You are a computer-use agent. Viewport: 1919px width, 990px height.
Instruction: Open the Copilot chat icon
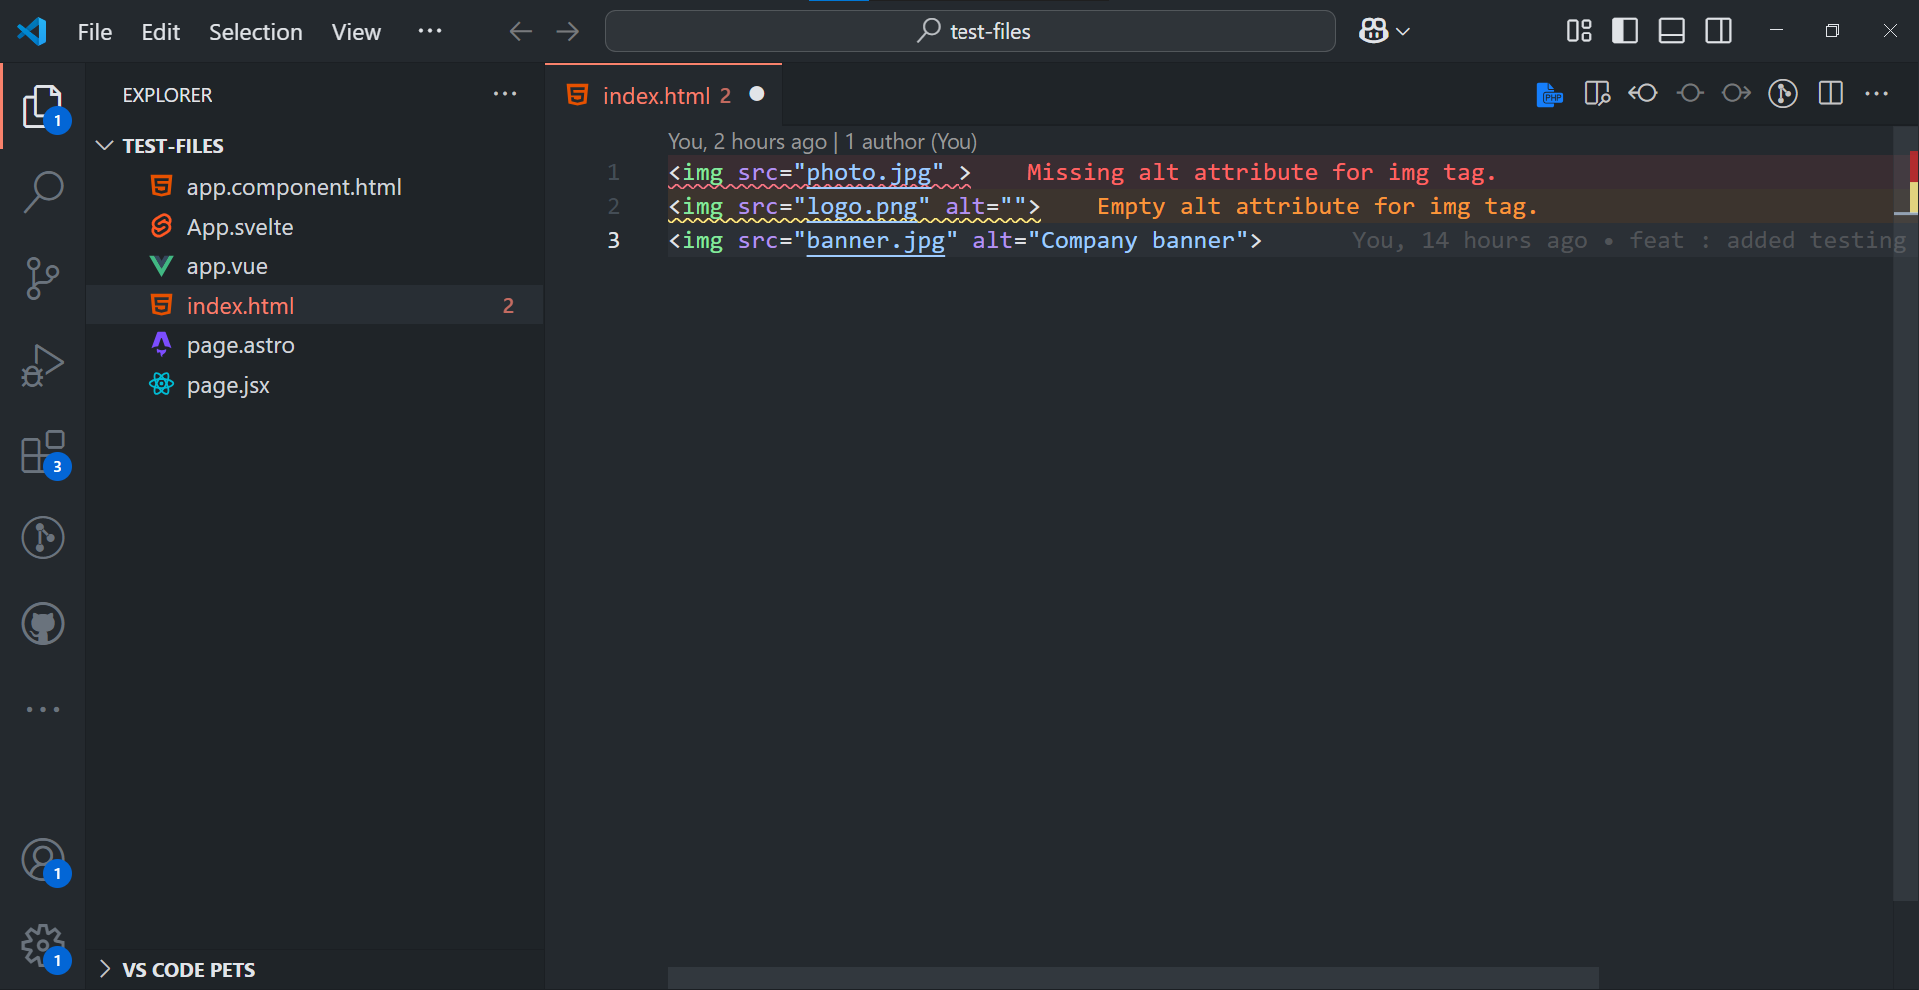click(1373, 31)
